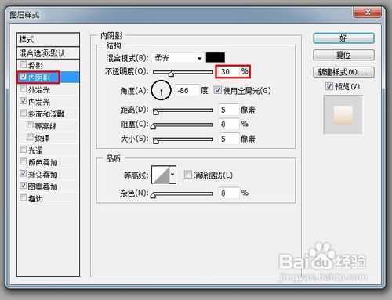Uncheck the 内发光 inner glow checkbox

point(24,101)
